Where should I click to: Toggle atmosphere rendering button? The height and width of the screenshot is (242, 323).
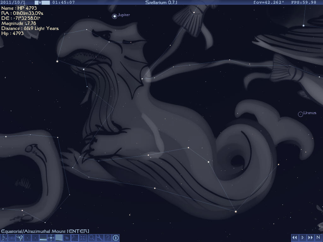click(59, 238)
